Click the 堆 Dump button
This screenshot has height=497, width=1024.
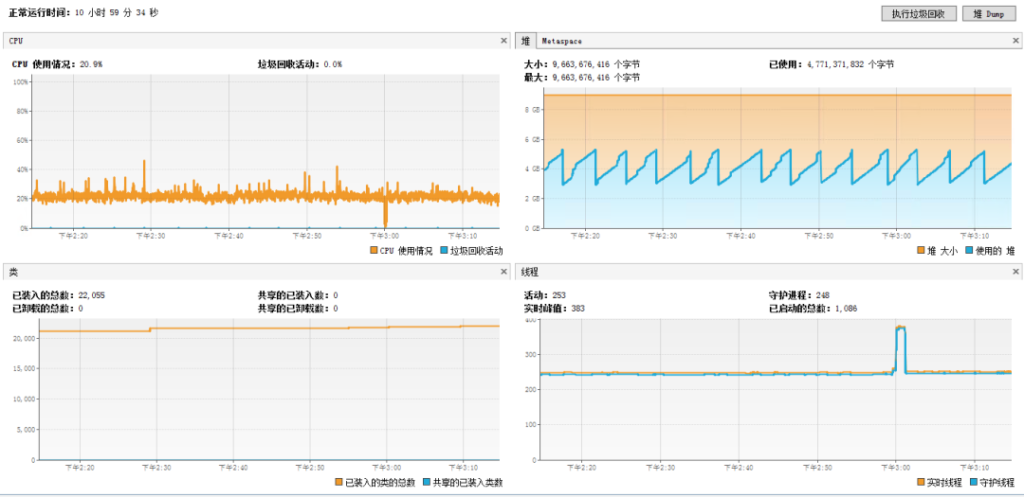[x=989, y=13]
